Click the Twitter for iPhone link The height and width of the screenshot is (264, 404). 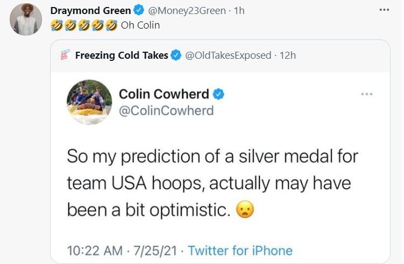click(240, 251)
